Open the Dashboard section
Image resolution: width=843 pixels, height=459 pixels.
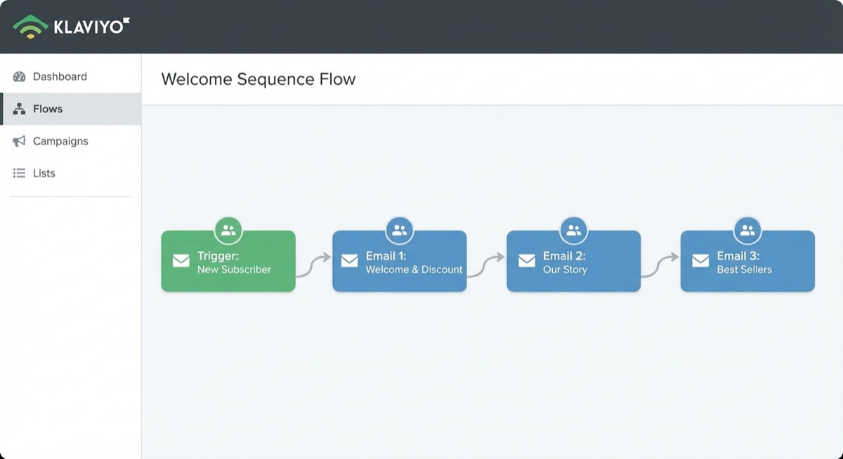[60, 76]
